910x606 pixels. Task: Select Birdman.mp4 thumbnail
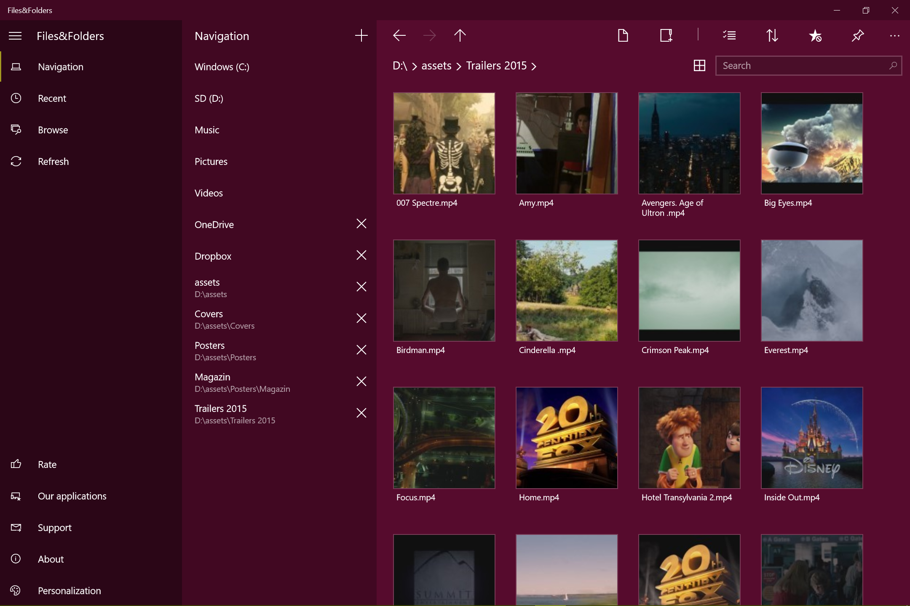click(x=444, y=290)
